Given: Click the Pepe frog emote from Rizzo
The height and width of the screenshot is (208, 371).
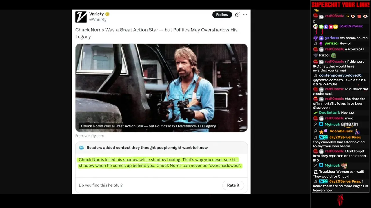Looking at the screenshot, I should coord(334,55).
